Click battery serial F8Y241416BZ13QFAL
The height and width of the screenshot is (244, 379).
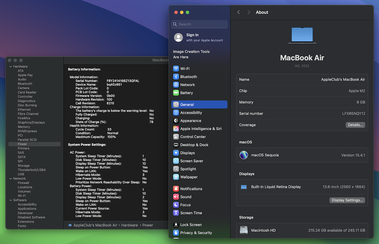(x=123, y=81)
